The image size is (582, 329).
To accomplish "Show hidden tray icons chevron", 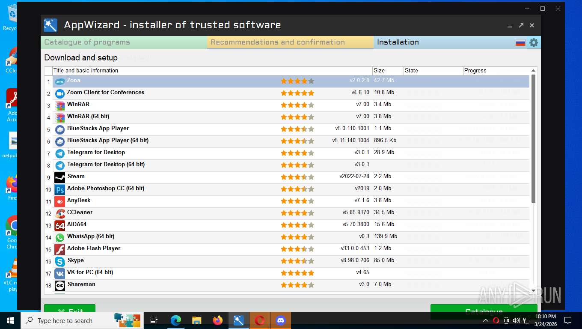I will 486,320.
